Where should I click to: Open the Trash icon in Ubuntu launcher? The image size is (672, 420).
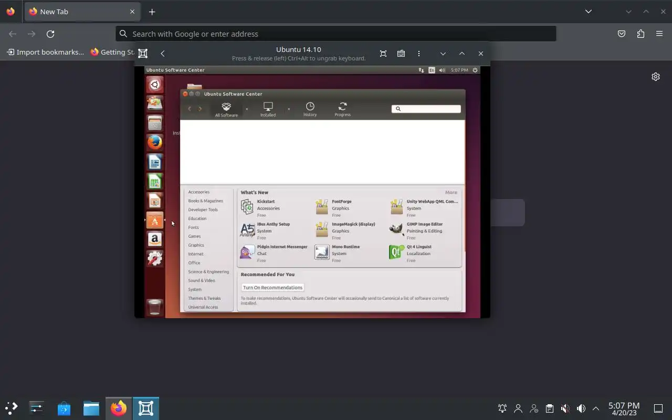point(155,307)
